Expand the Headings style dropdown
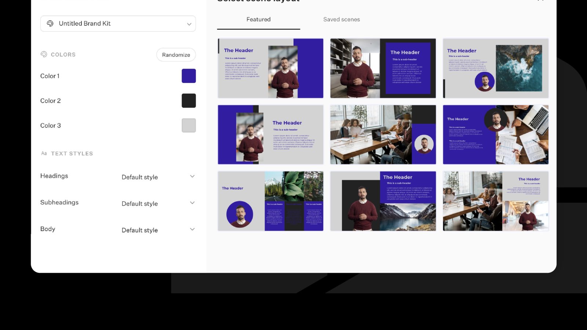 click(158, 177)
